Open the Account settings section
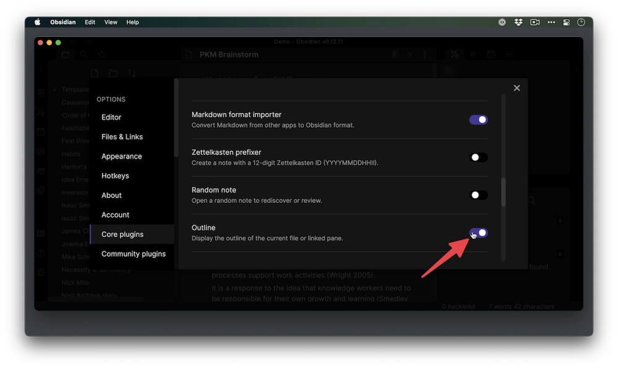This screenshot has width=618, height=369. 115,215
